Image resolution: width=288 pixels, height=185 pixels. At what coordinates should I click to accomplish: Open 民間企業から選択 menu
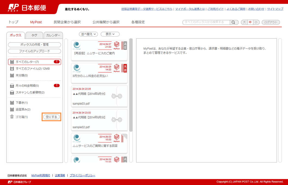point(67,22)
